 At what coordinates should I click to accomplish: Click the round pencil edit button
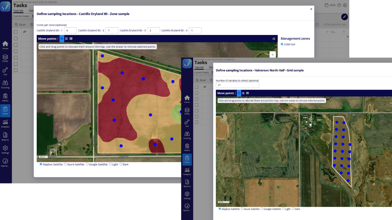click(x=344, y=17)
